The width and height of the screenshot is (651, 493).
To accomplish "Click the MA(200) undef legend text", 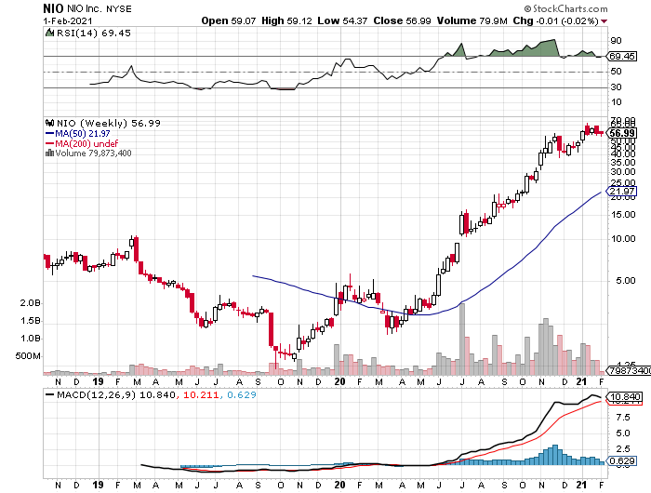I will tap(86, 143).
